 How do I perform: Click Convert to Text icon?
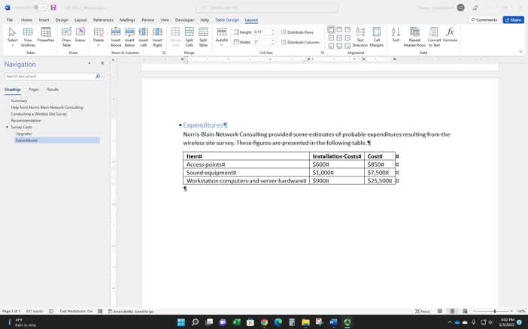point(434,36)
